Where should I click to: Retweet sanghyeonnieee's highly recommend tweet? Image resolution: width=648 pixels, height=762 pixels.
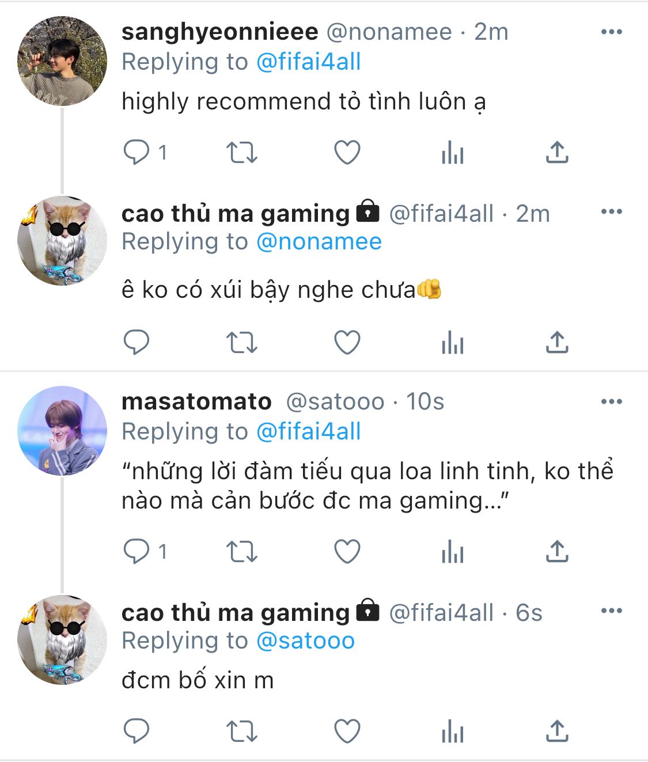coord(241,153)
